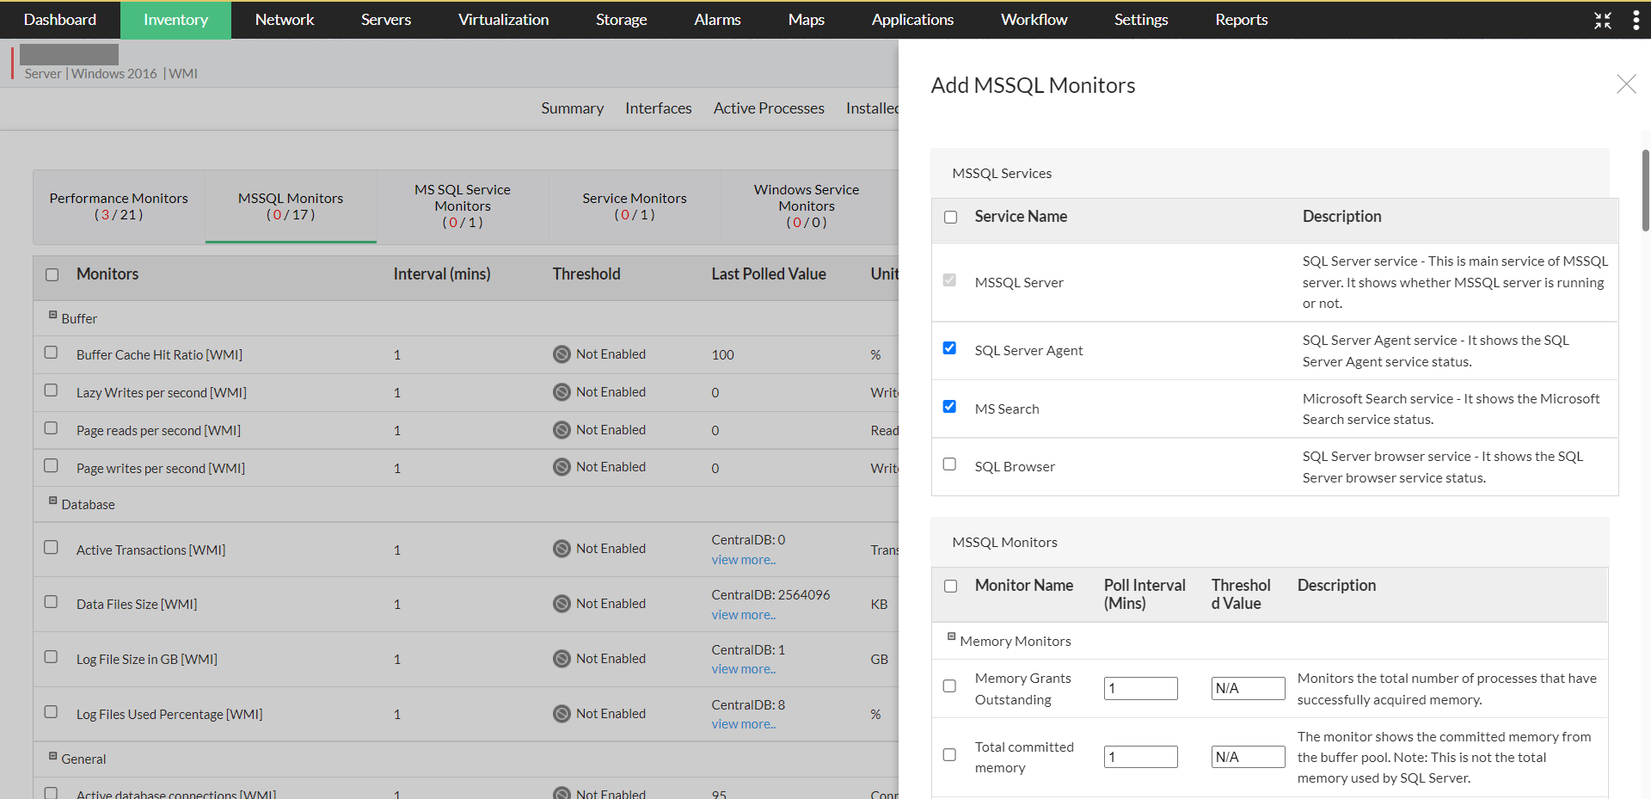Switch to the Performance Monitors tab
The width and height of the screenshot is (1651, 799).
[x=119, y=206]
